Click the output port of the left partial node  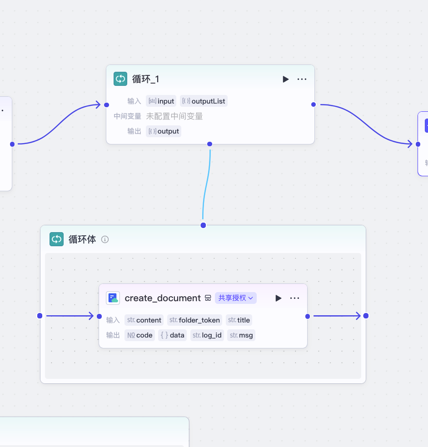pyautogui.click(x=12, y=144)
